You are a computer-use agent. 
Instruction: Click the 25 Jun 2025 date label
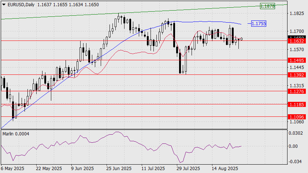(x=119, y=169)
